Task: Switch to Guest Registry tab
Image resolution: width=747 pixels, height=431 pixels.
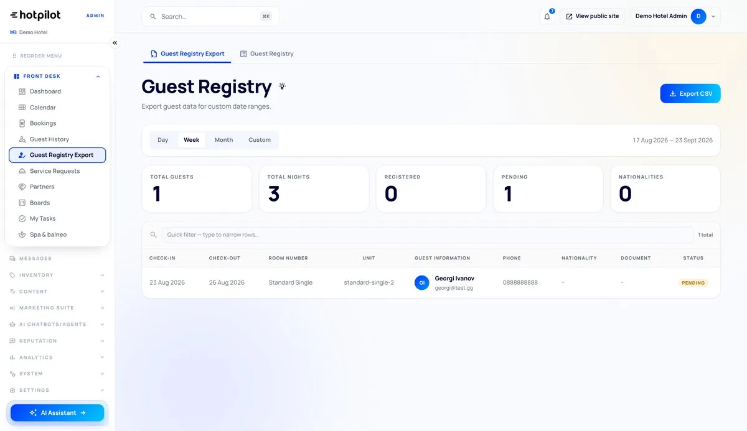Action: (x=267, y=54)
